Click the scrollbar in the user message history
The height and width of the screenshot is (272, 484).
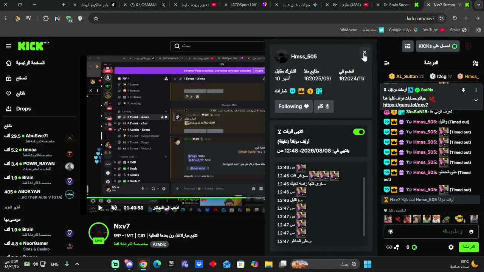point(364,206)
